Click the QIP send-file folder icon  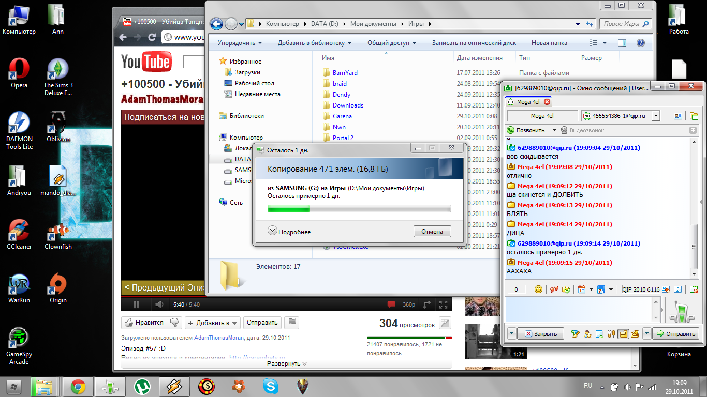pyautogui.click(x=694, y=116)
